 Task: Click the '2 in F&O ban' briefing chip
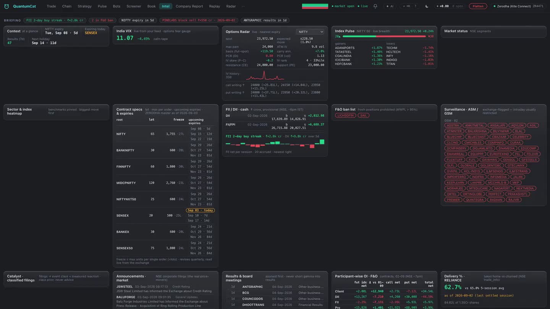pyautogui.click(x=102, y=20)
